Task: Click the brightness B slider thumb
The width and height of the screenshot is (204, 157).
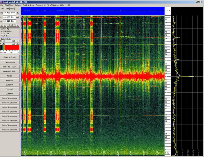Action: pos(13,41)
